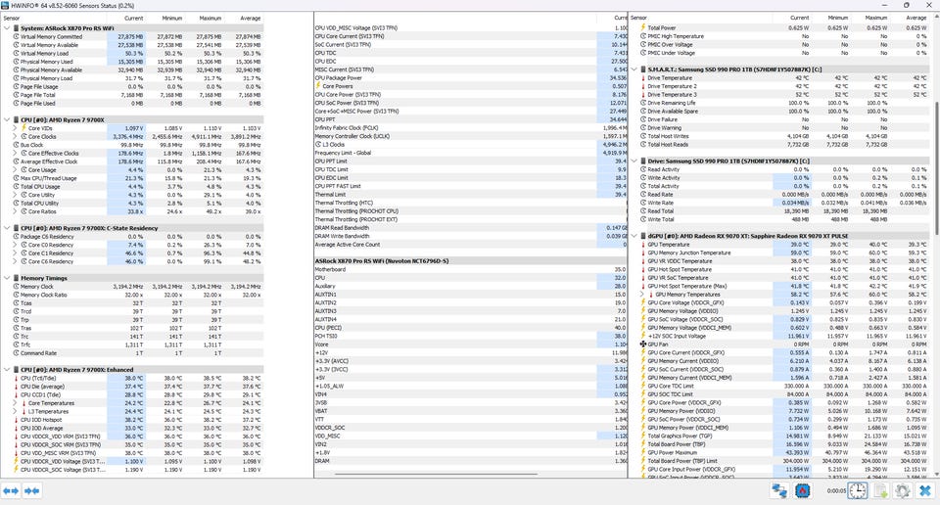Select the Total Board Power (TBP) row
Viewport: 940px width, 505px height.
[x=783, y=444]
